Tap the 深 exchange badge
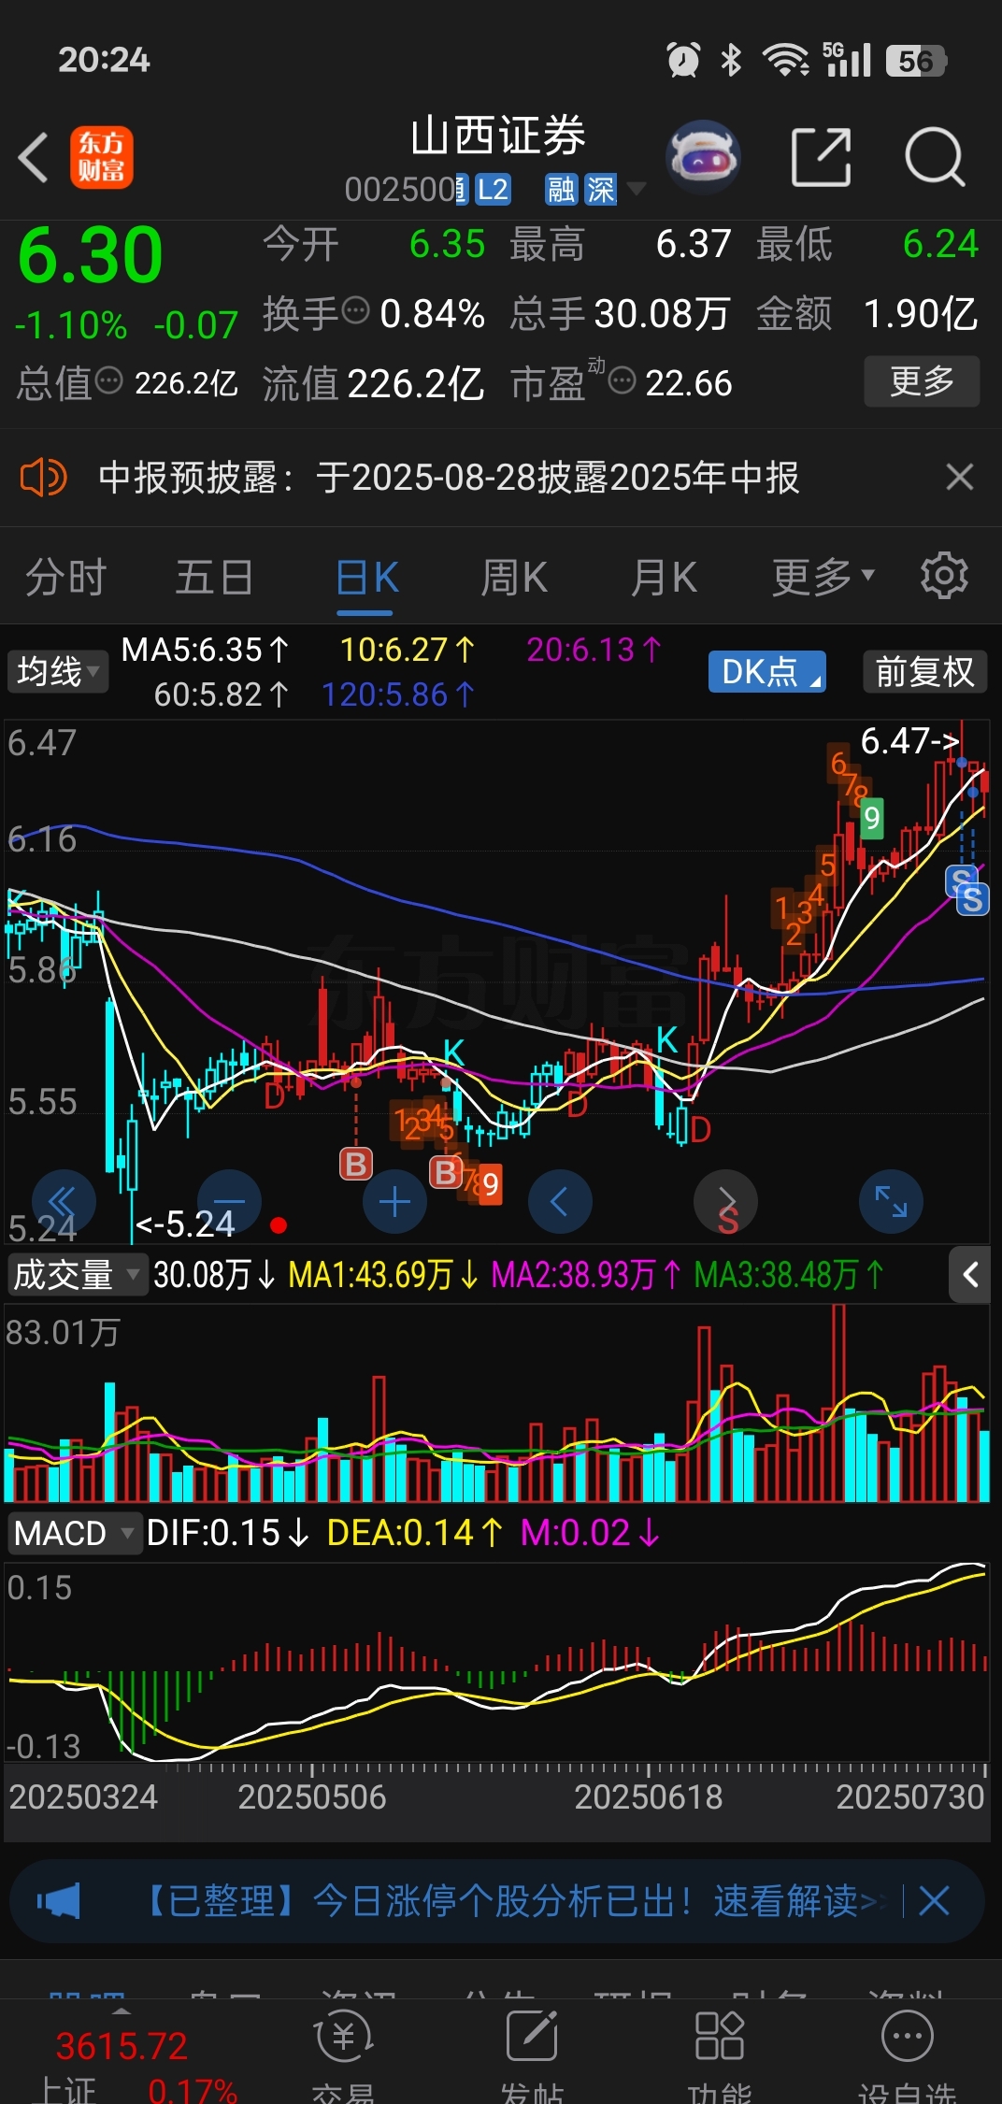 (x=601, y=190)
